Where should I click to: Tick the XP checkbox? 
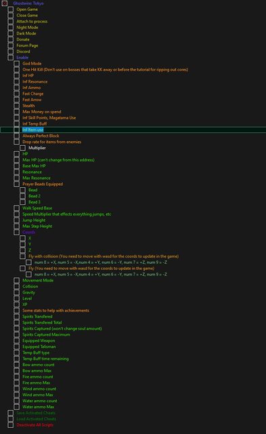[x=16, y=304]
